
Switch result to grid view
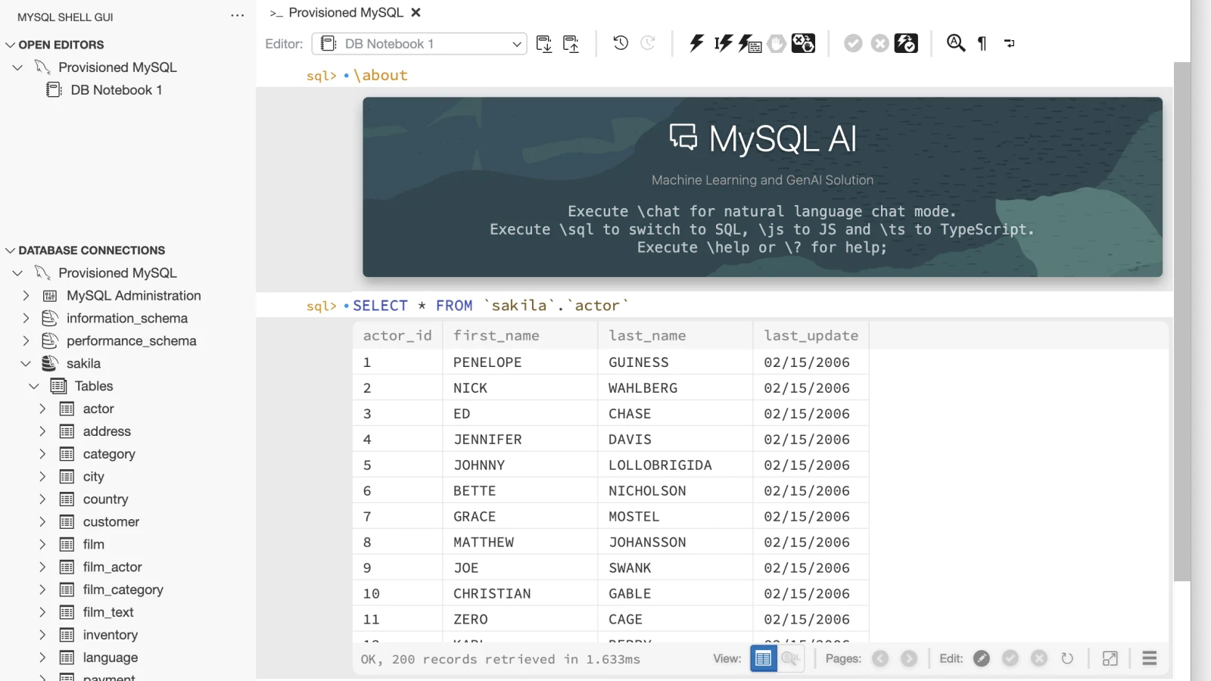(763, 658)
